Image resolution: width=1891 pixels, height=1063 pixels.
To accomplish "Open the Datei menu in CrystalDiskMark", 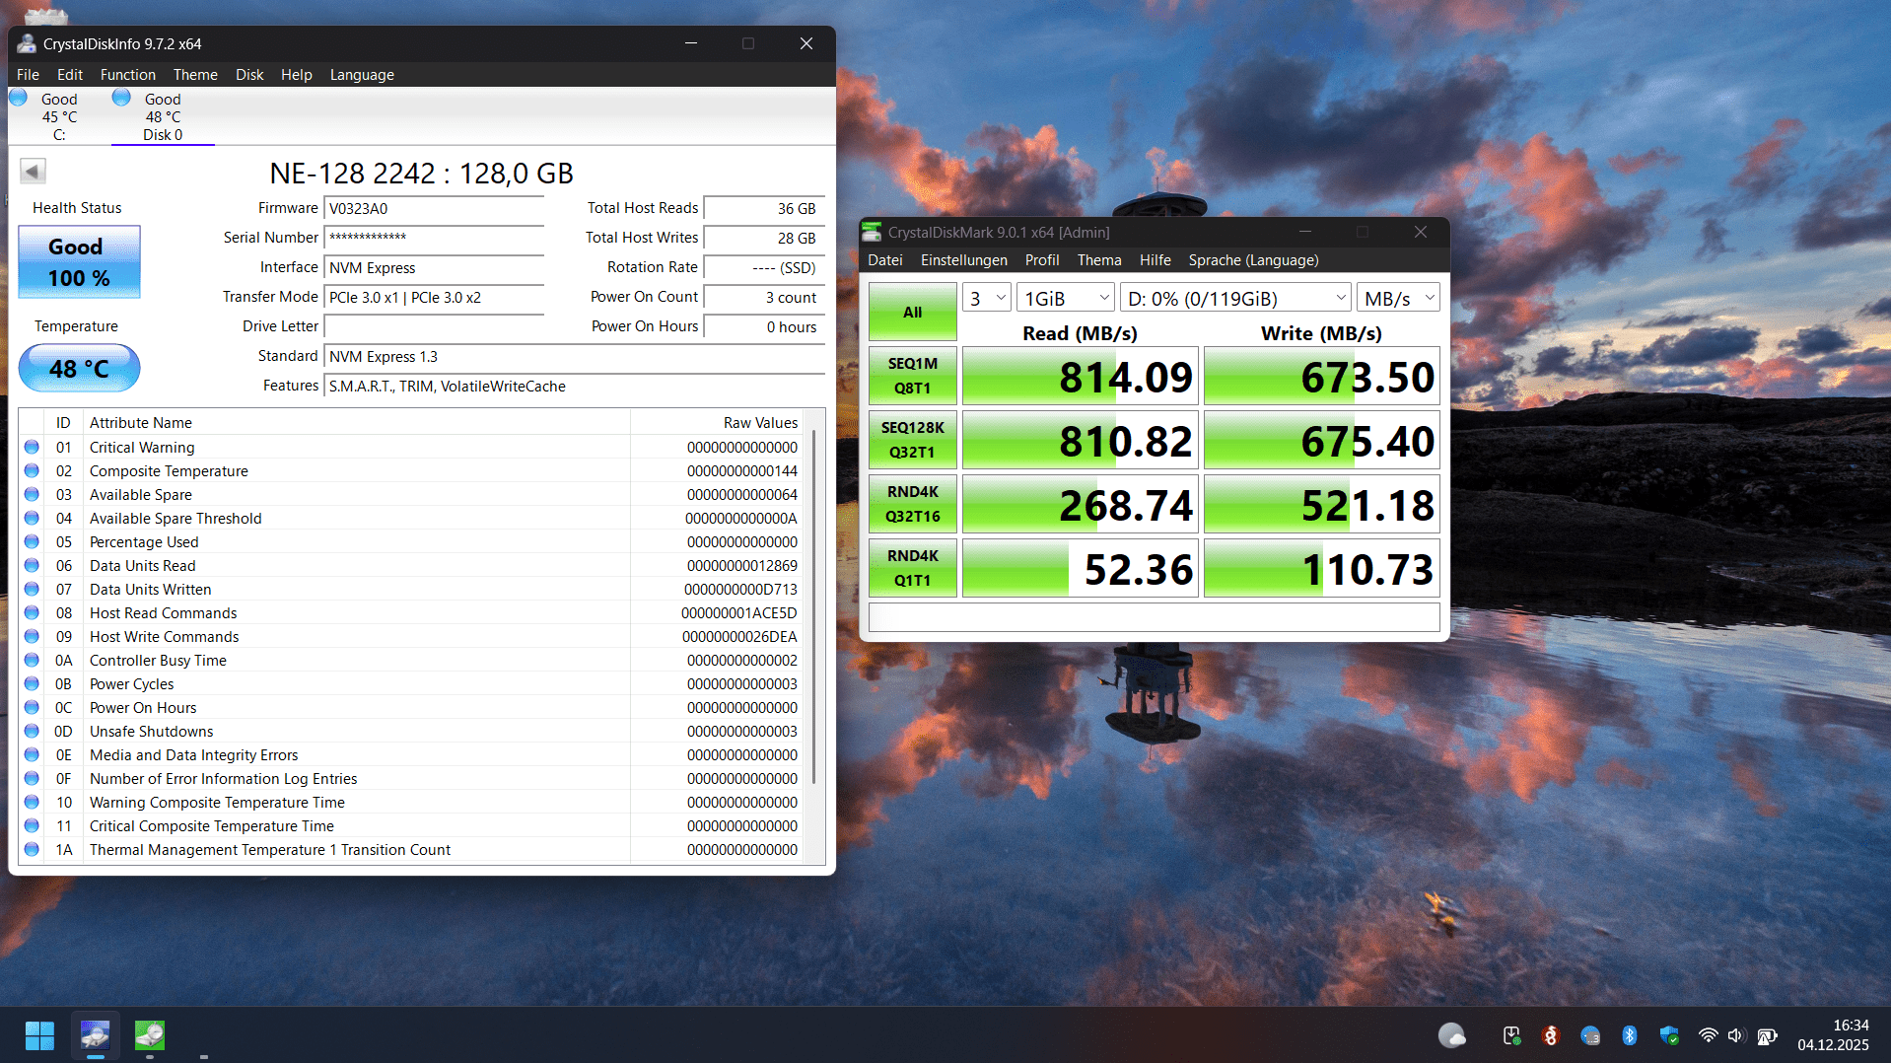I will pos(885,260).
